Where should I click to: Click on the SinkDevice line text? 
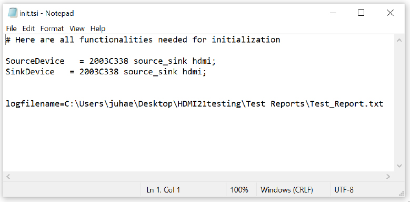point(106,72)
